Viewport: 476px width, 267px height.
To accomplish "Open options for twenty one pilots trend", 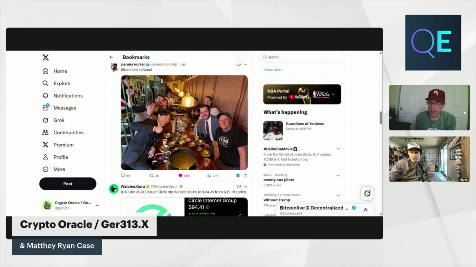I will point(338,176).
